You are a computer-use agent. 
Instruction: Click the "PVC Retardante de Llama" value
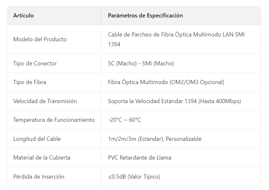139,158
